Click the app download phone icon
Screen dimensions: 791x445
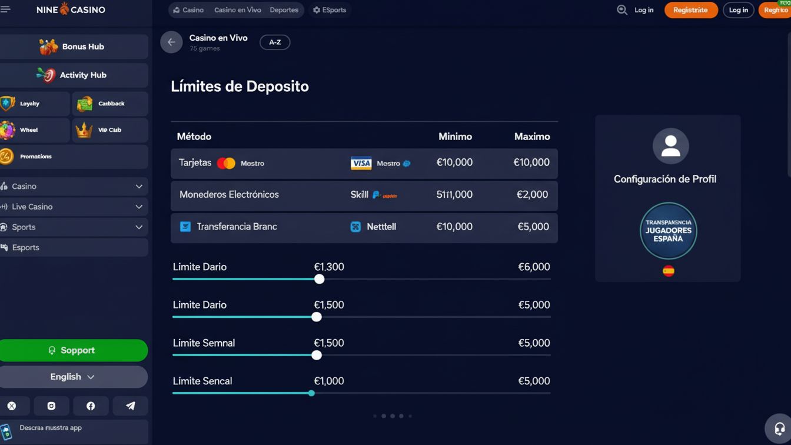click(6, 431)
